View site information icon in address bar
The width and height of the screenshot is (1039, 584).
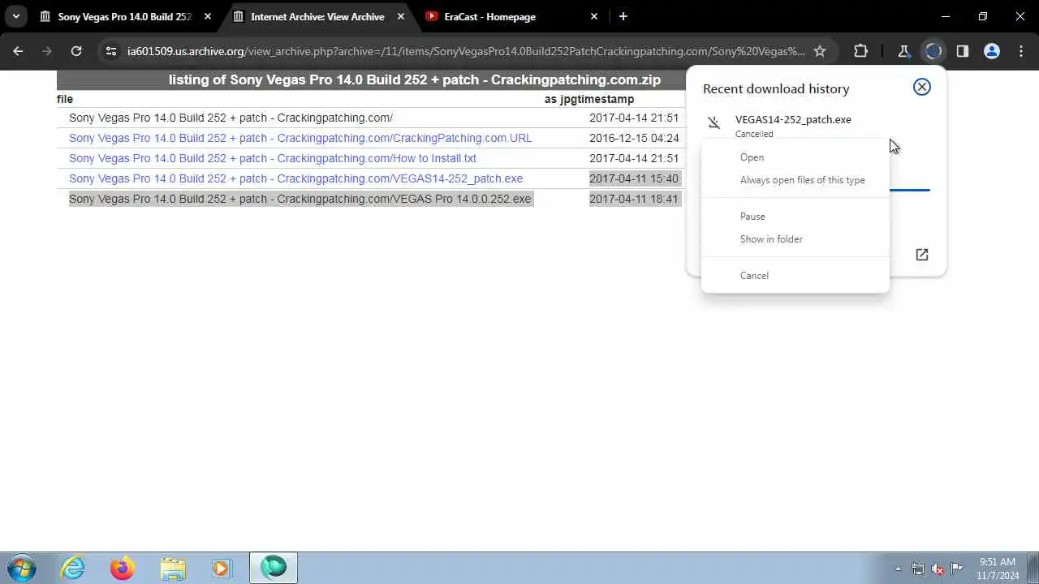pos(111,51)
